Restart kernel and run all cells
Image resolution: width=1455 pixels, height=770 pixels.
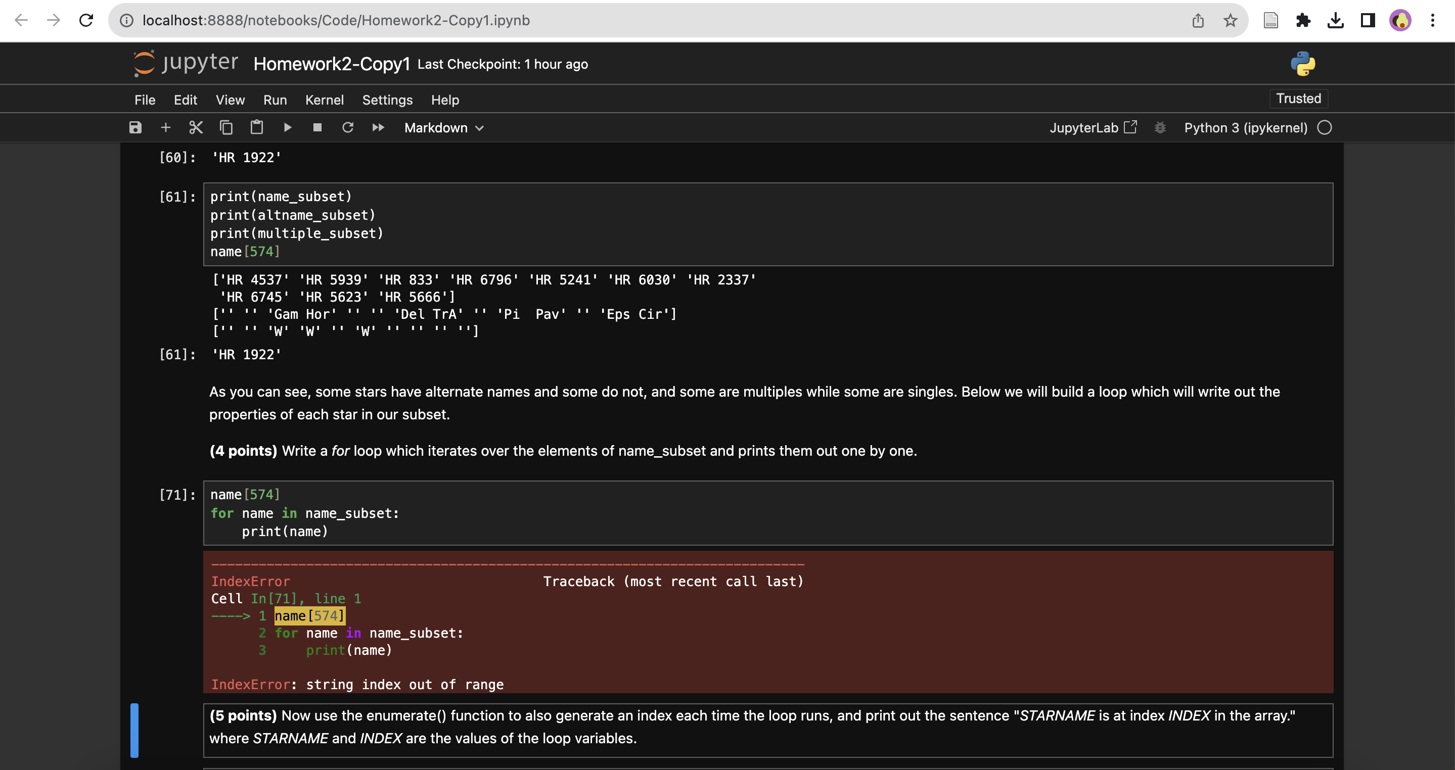click(378, 128)
